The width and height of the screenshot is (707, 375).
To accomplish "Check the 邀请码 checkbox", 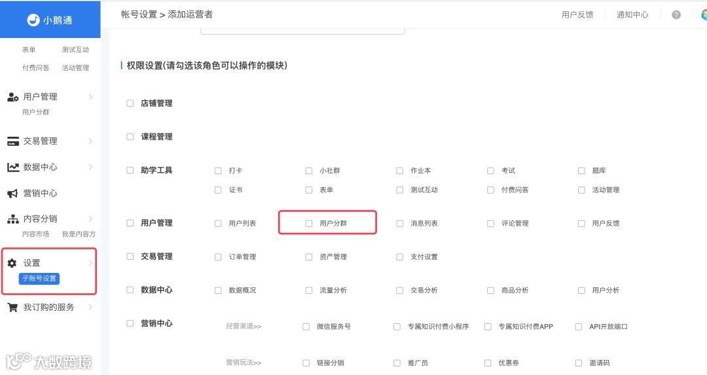I will 579,363.
